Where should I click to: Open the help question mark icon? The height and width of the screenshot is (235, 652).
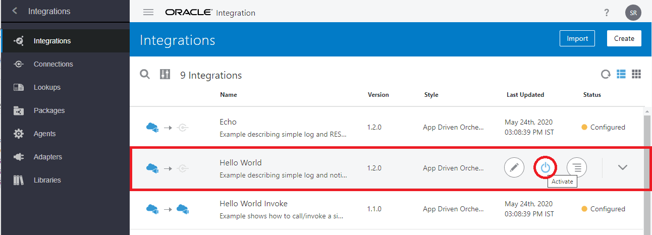tap(607, 13)
